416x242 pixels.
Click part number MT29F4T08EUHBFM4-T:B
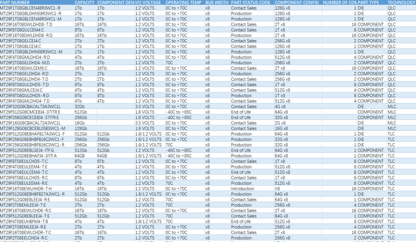tap(24, 222)
